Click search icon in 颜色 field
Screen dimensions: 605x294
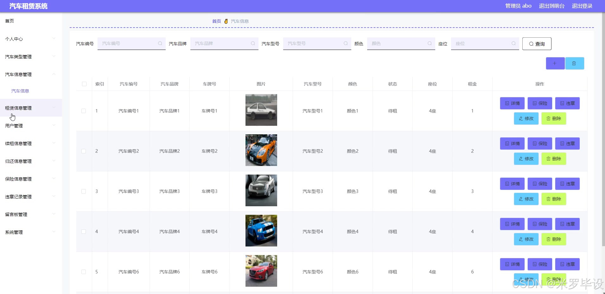[x=430, y=43]
